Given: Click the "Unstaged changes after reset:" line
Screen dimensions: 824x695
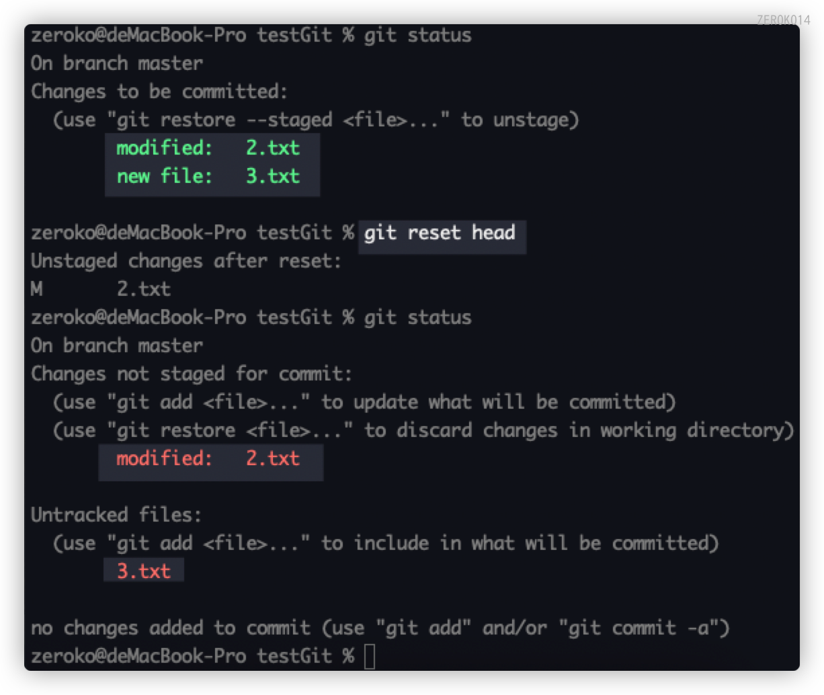Looking at the screenshot, I should click(186, 261).
